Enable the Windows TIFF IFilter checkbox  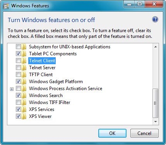coord(18,102)
